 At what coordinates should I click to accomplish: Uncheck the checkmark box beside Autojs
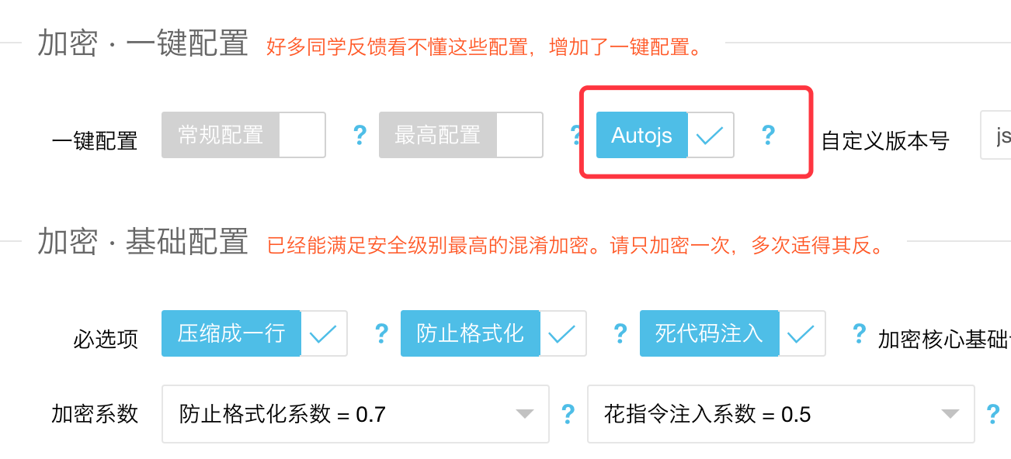710,135
